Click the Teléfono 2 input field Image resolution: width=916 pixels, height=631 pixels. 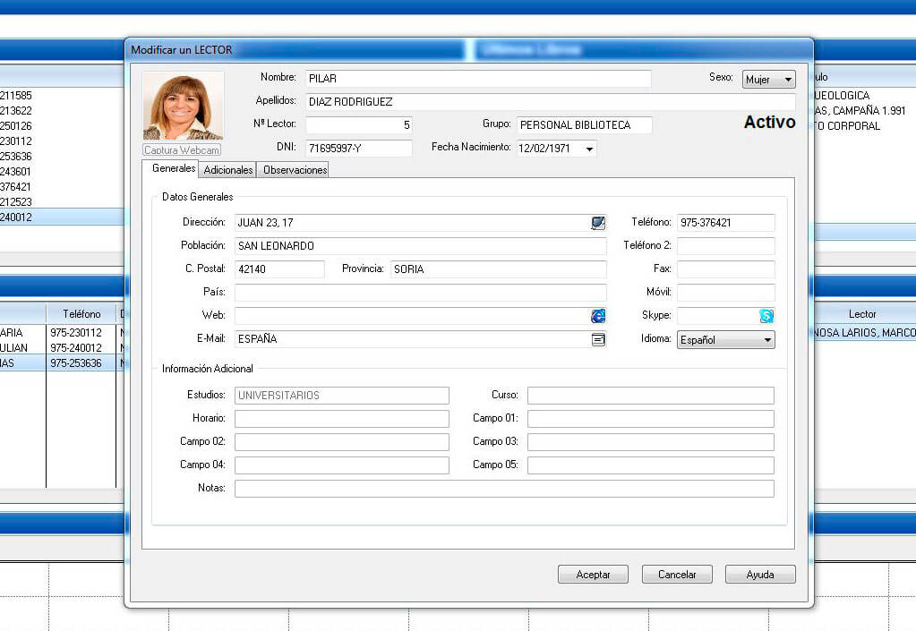[x=725, y=246]
